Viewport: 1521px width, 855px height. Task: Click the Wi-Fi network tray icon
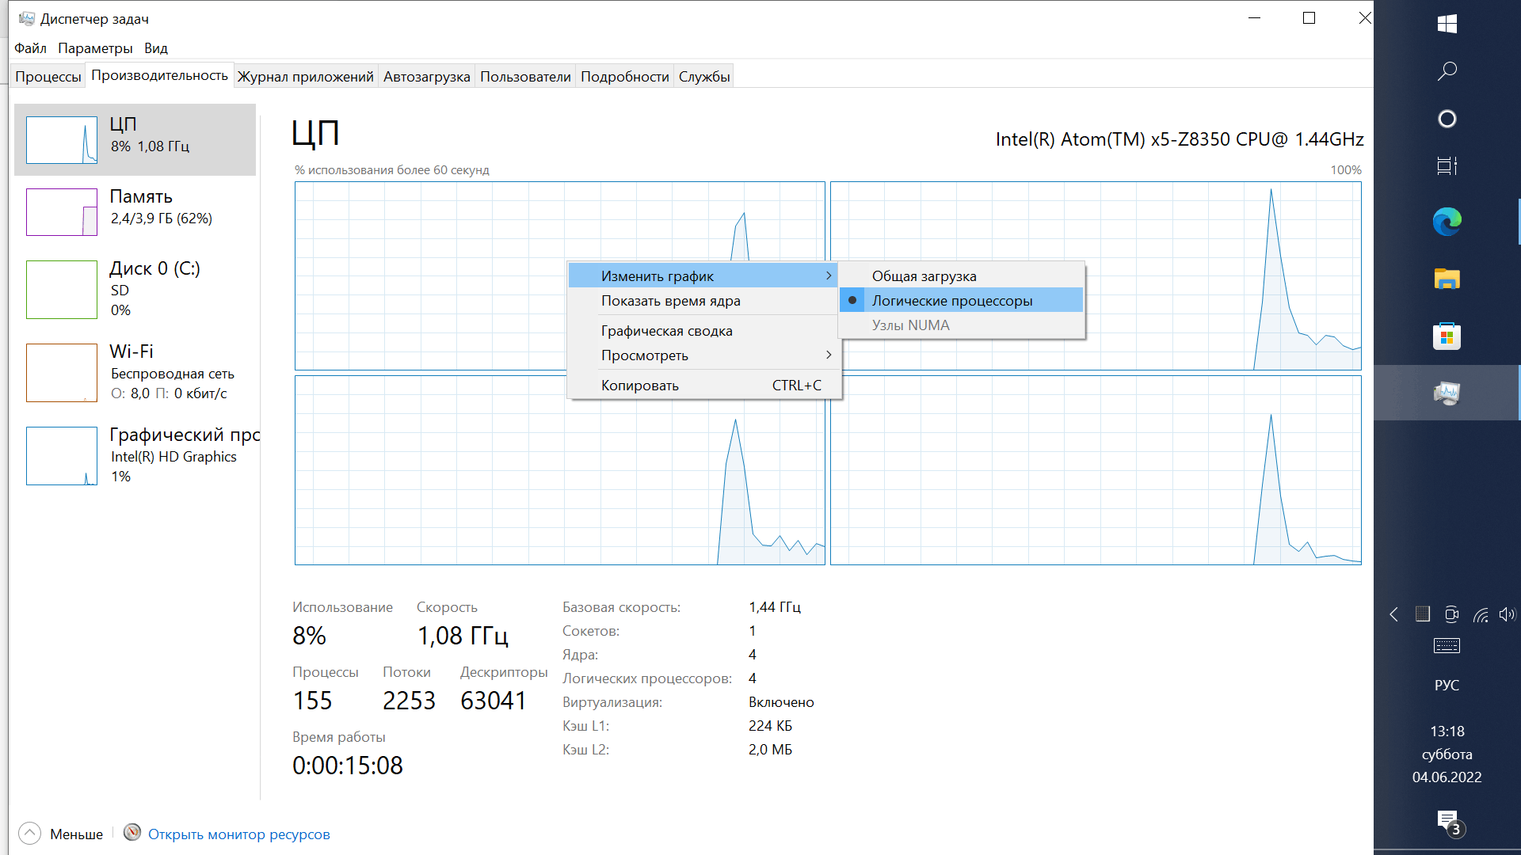pos(1481,614)
